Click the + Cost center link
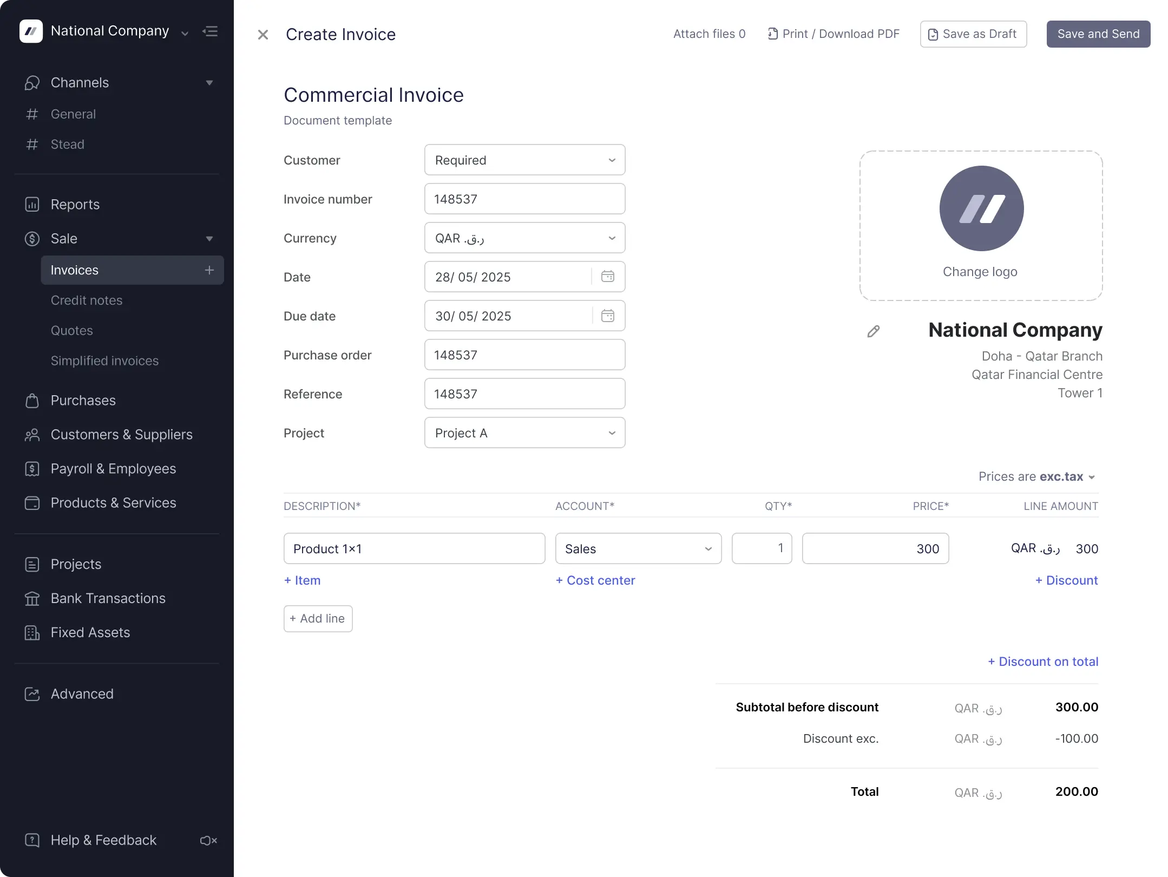 pyautogui.click(x=595, y=580)
